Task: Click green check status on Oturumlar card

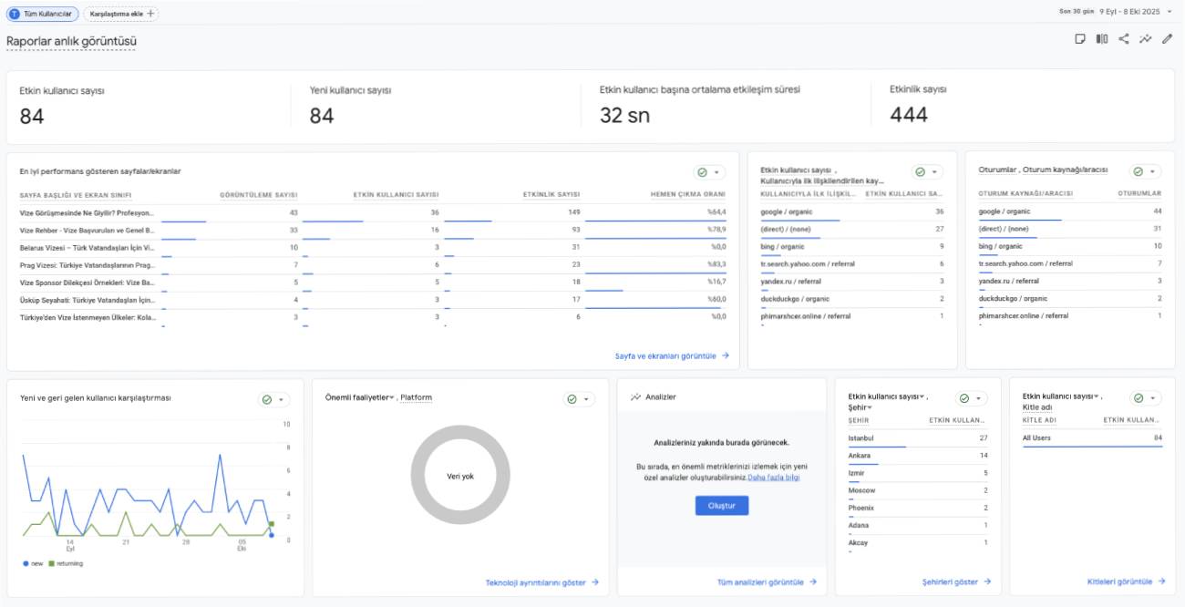Action: point(1139,171)
